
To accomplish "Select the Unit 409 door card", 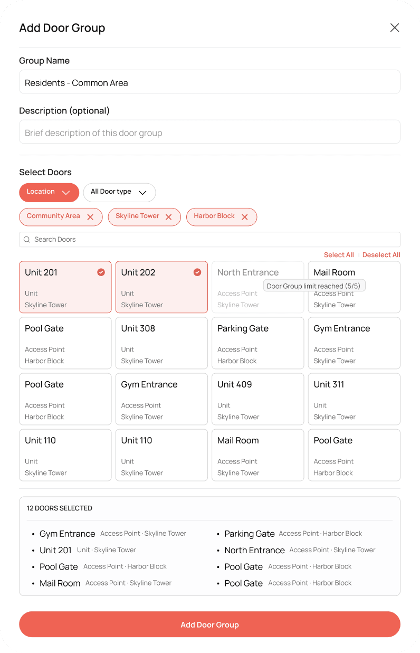I will coord(258,399).
